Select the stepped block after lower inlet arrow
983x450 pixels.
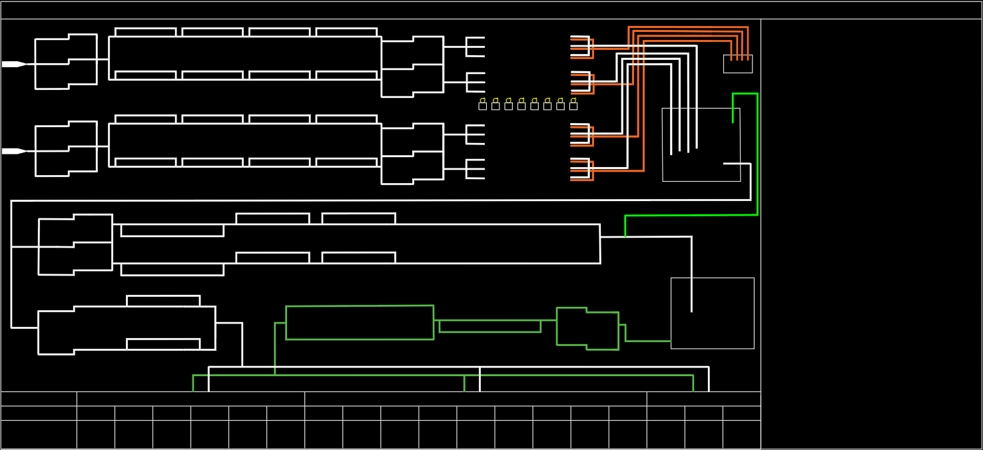pyautogui.click(x=66, y=148)
